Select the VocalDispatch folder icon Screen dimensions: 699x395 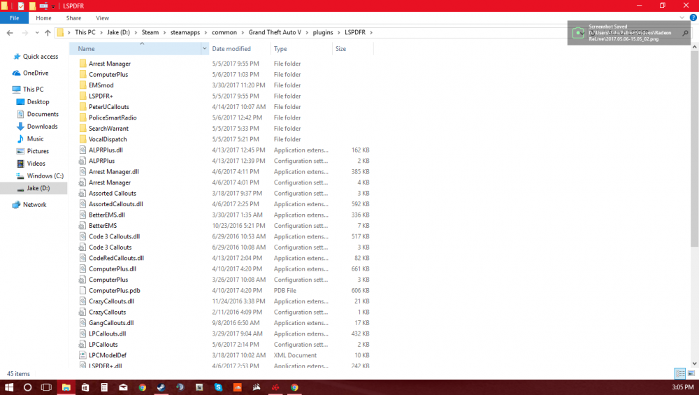click(82, 139)
